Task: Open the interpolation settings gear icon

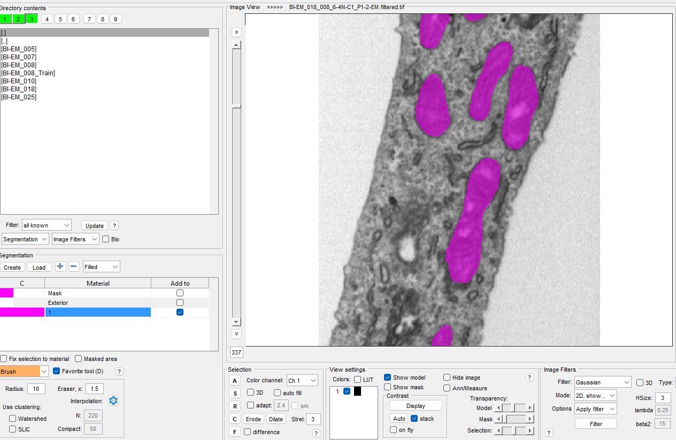Action: tap(113, 400)
